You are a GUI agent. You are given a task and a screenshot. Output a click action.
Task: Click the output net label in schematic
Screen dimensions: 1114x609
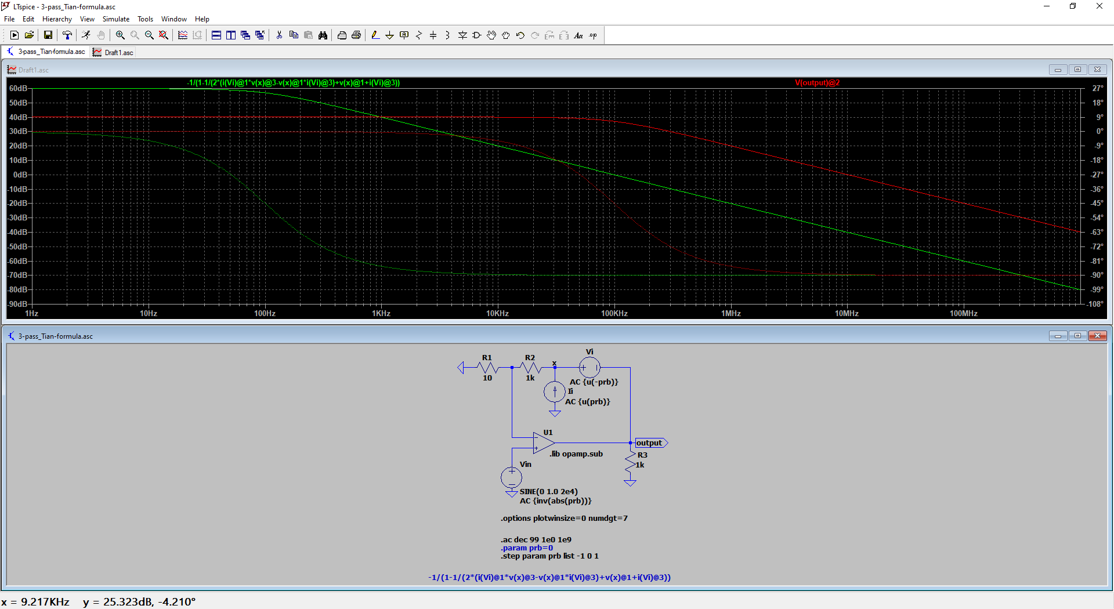[649, 443]
